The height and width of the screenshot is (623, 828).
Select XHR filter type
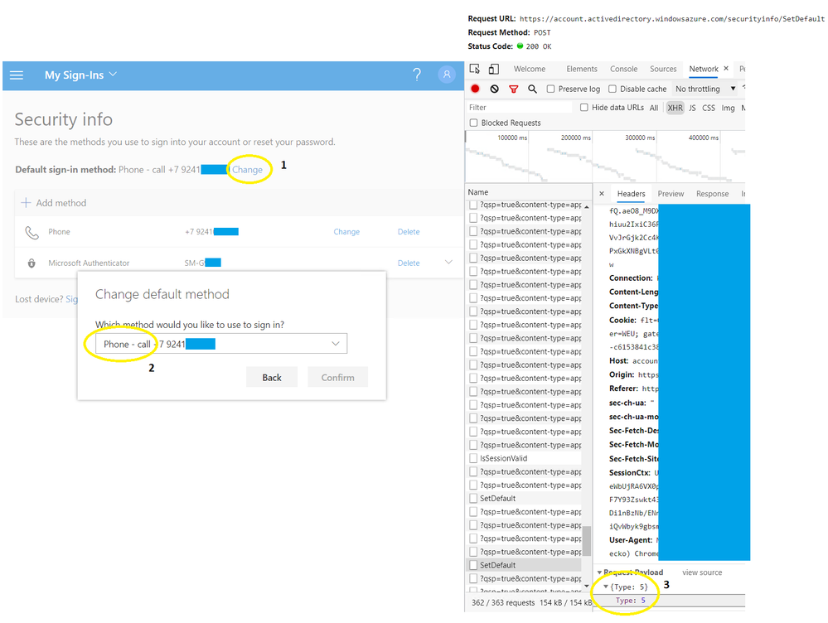pyautogui.click(x=675, y=108)
